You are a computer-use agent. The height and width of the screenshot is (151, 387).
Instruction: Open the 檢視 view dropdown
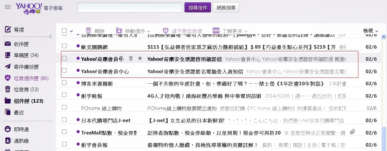coord(370,31)
